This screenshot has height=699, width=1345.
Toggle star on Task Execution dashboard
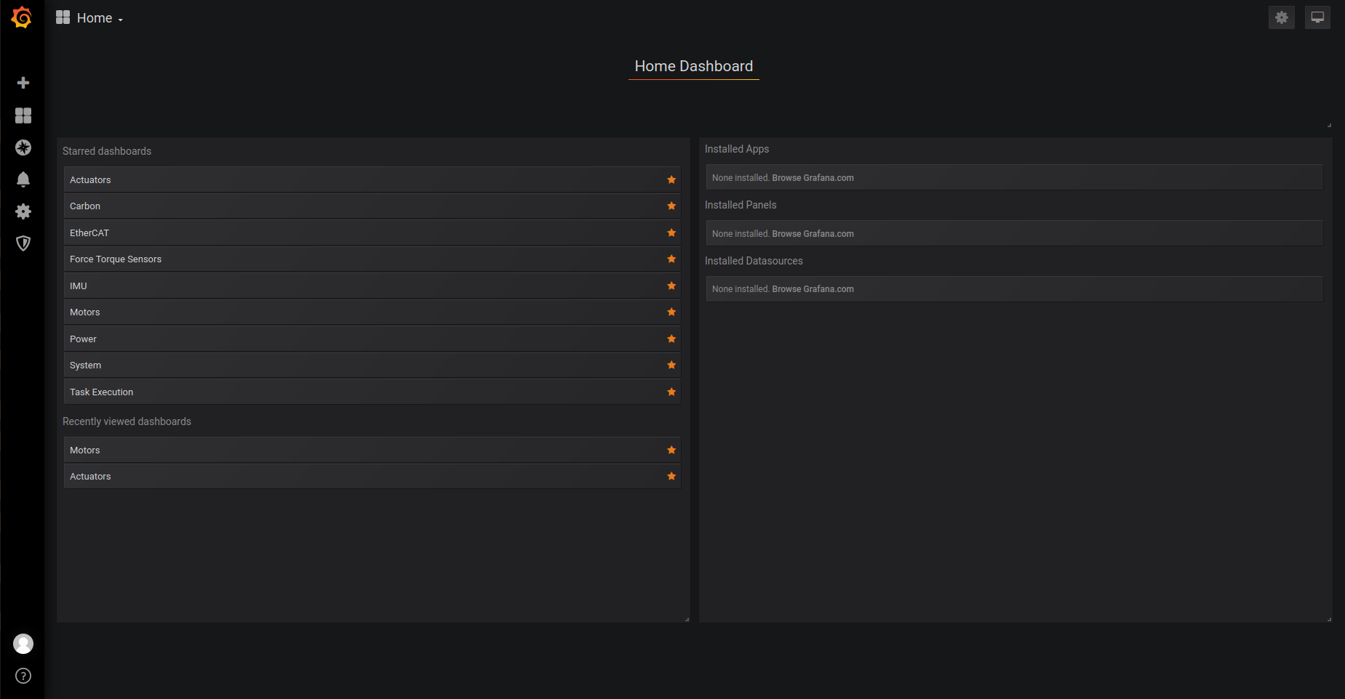click(x=671, y=392)
